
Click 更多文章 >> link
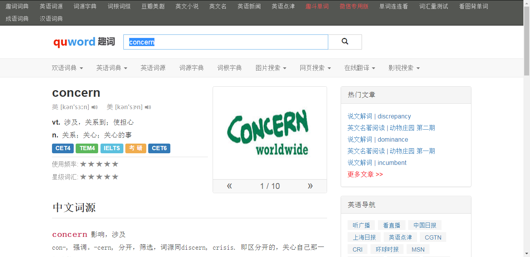point(365,174)
